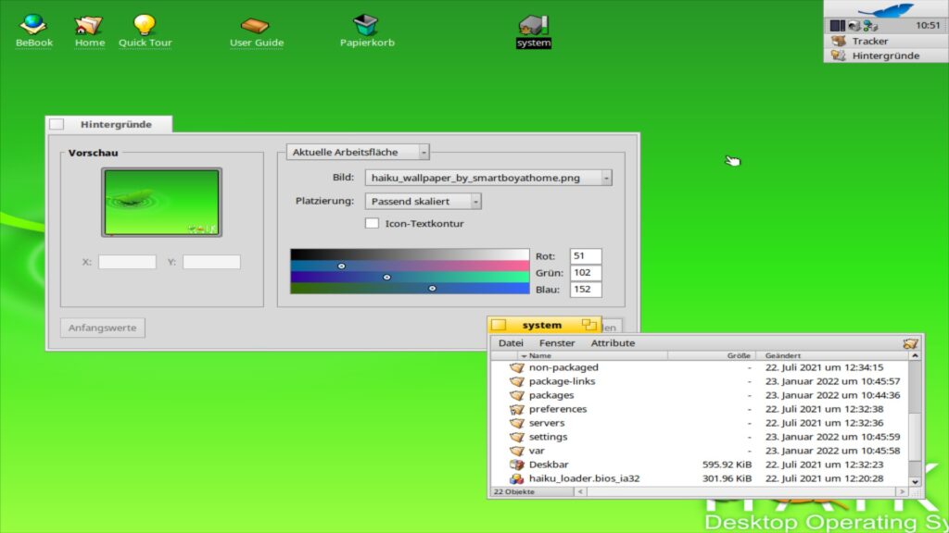Viewport: 949px width, 533px height.
Task: Sort by the Geändert column header
Action: [x=833, y=356]
